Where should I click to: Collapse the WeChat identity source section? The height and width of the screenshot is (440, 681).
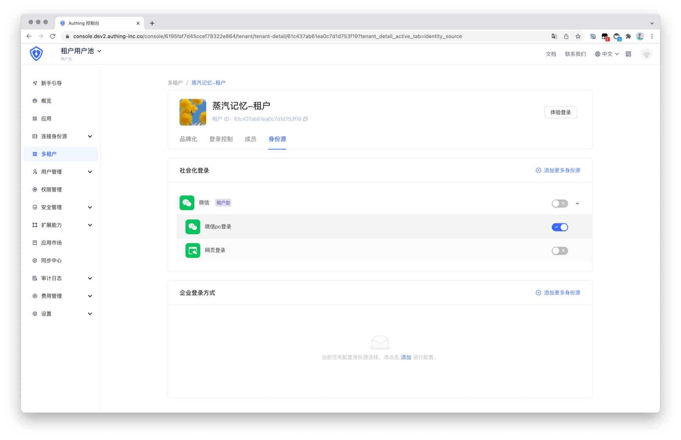[x=577, y=203]
